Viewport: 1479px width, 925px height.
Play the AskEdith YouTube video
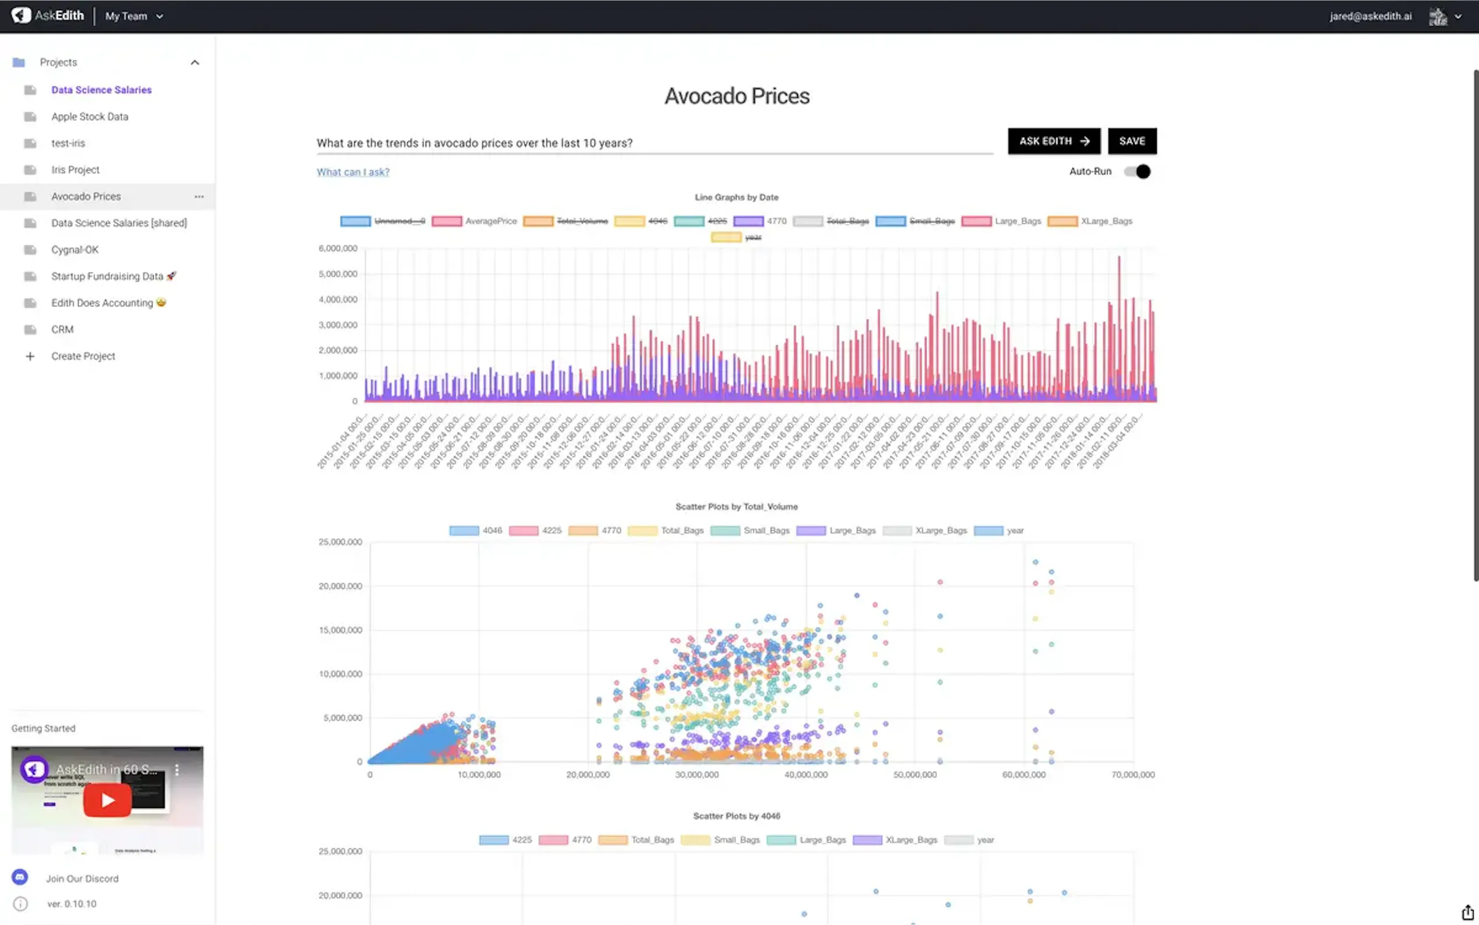click(x=107, y=800)
